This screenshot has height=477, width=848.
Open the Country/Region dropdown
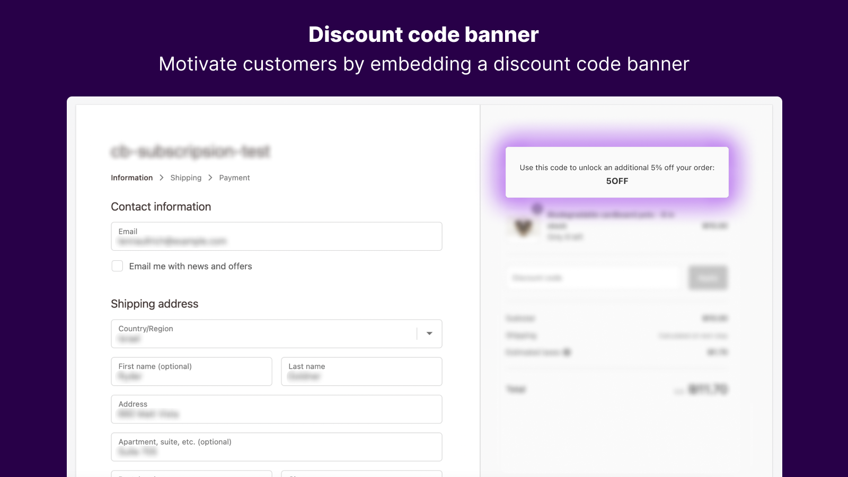coord(276,334)
